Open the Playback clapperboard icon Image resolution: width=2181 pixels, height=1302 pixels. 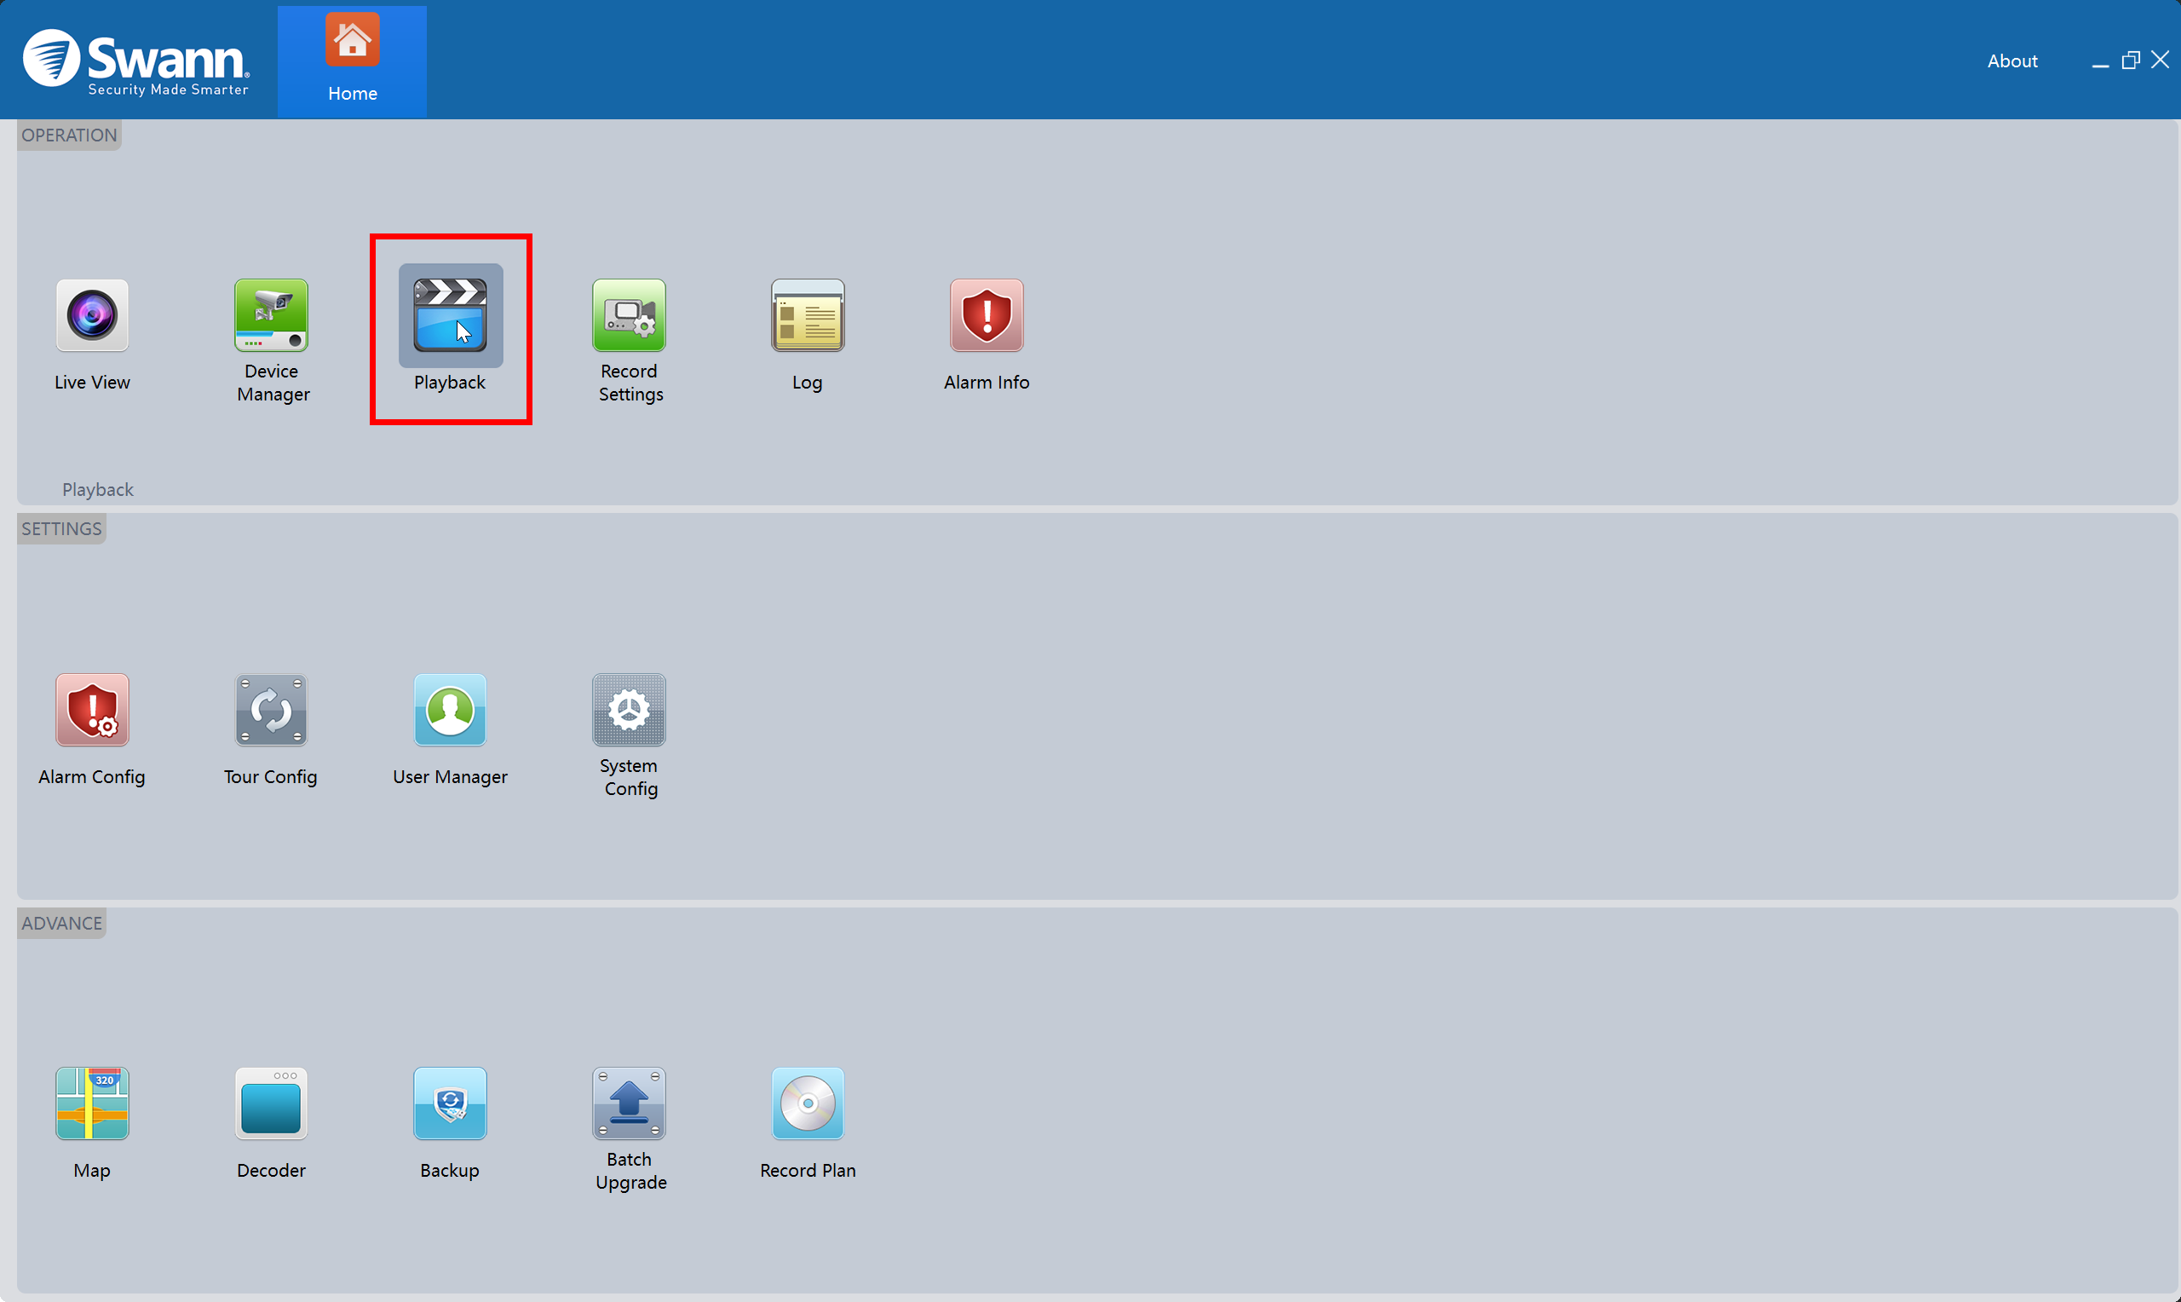450,316
